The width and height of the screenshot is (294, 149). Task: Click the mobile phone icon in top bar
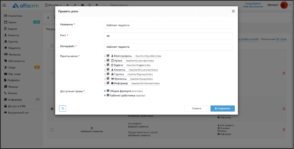(89, 5)
